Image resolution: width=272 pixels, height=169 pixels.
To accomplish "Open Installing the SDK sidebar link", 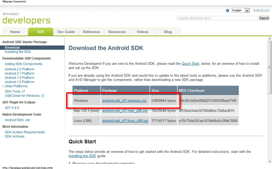I will [x=18, y=52].
